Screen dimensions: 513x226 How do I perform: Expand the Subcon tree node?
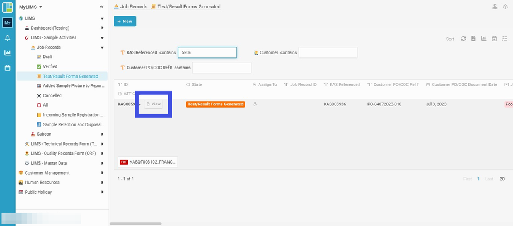click(103, 134)
